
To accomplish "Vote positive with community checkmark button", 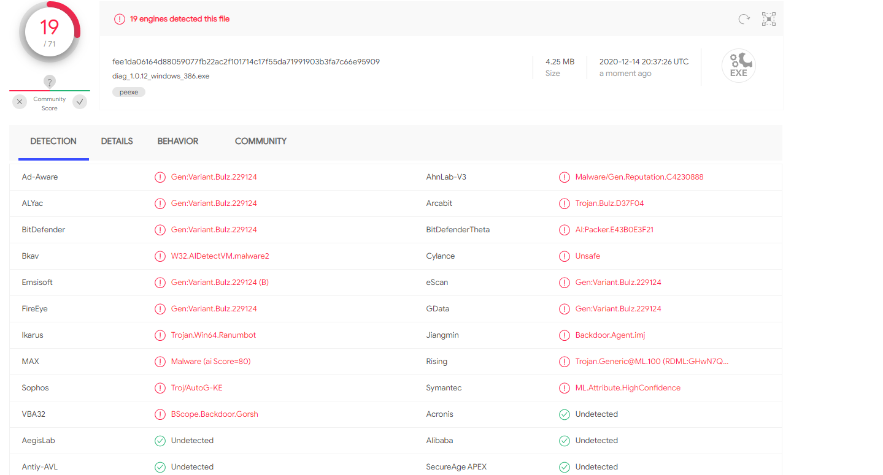I will (80, 102).
